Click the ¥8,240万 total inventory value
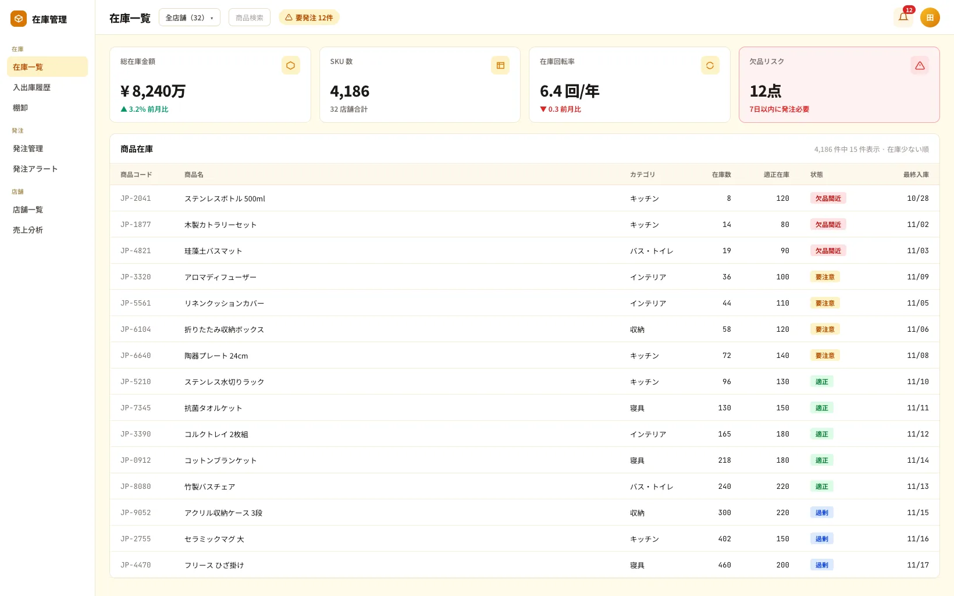The image size is (954, 596). point(153,91)
